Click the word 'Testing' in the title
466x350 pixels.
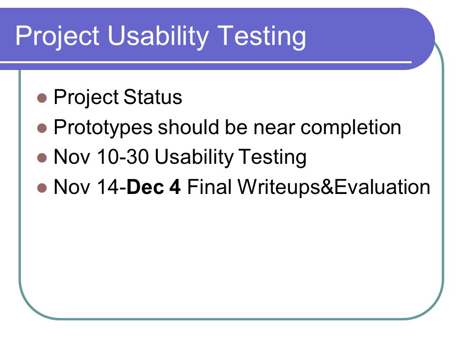tap(262, 36)
